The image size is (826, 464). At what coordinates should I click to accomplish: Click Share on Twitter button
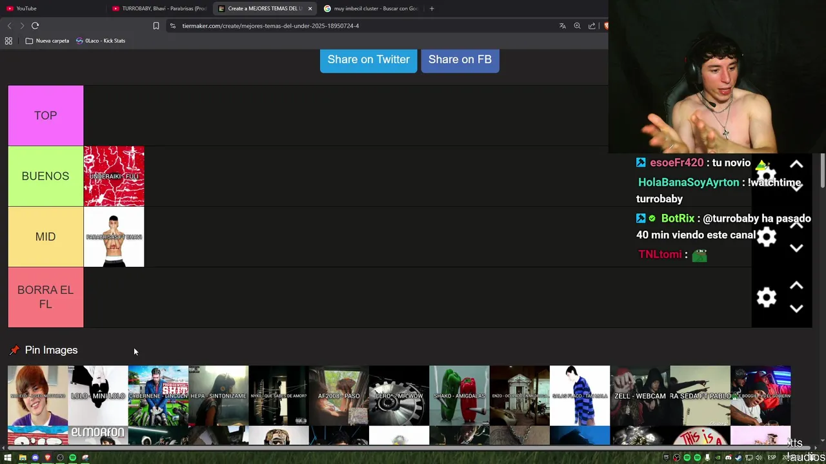(368, 60)
